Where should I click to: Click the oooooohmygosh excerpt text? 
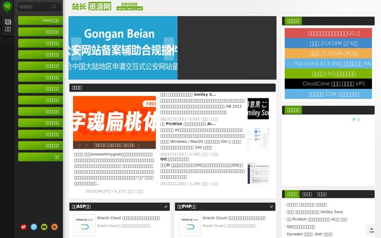point(114,169)
